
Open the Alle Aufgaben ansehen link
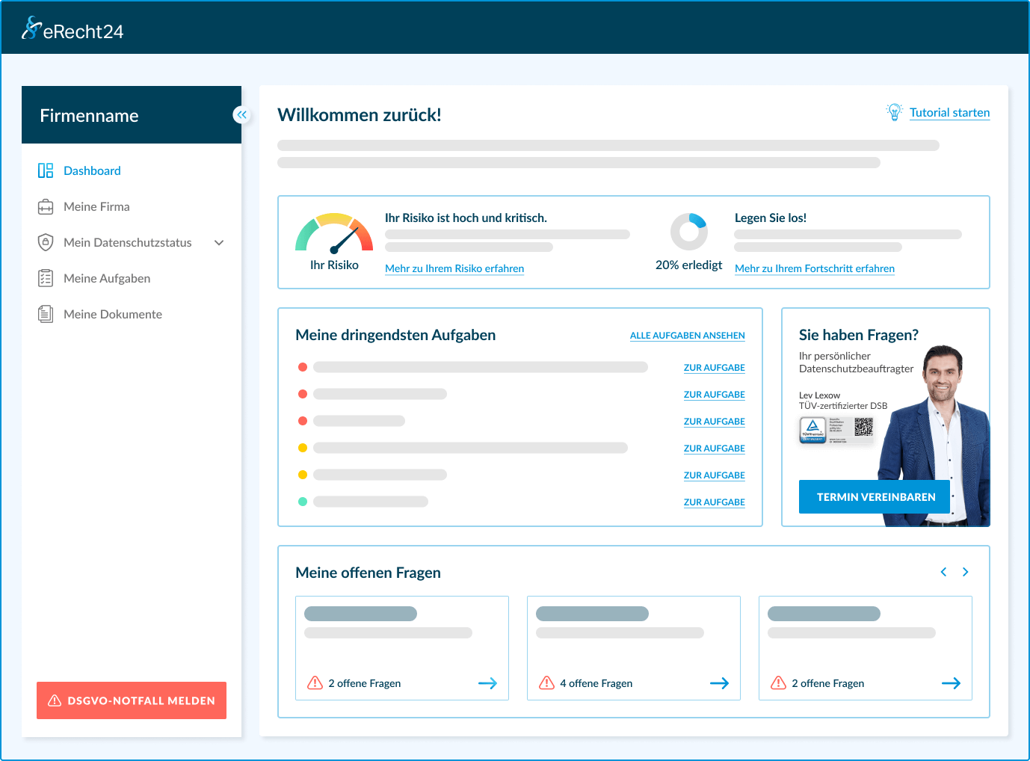click(x=687, y=336)
